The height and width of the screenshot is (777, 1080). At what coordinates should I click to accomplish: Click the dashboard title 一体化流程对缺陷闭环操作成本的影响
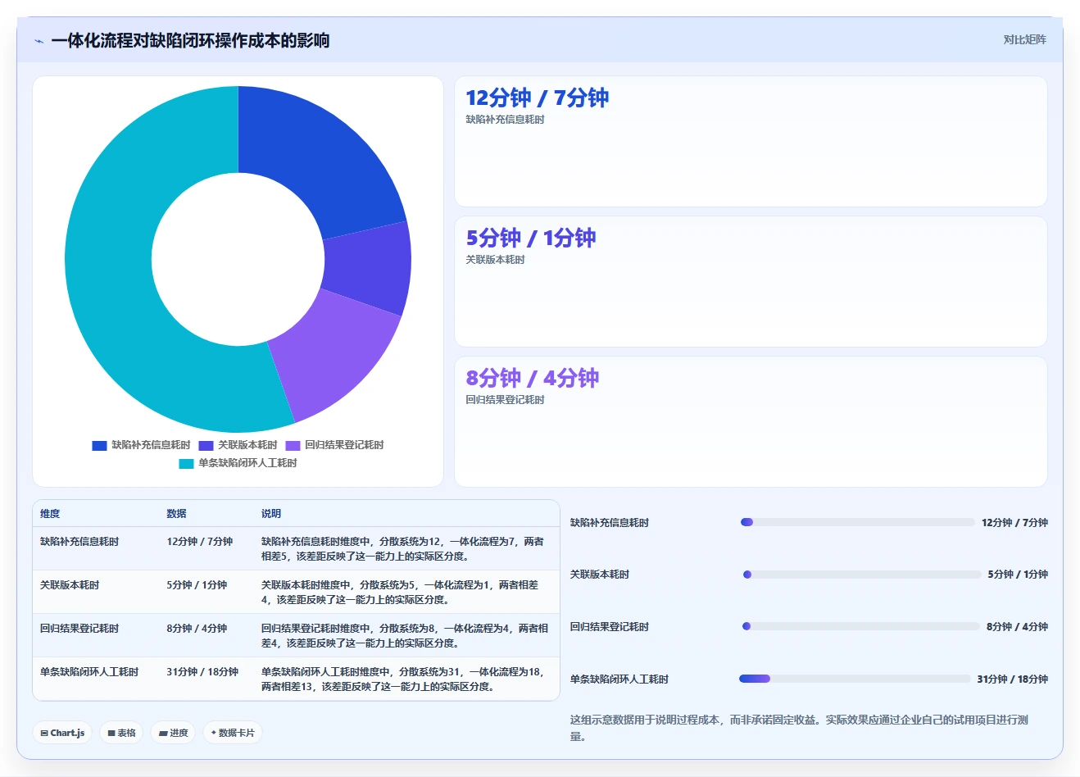[x=190, y=40]
